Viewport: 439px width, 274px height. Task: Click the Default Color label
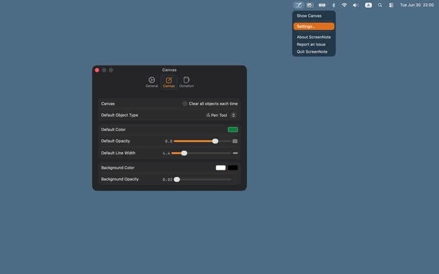pos(113,129)
